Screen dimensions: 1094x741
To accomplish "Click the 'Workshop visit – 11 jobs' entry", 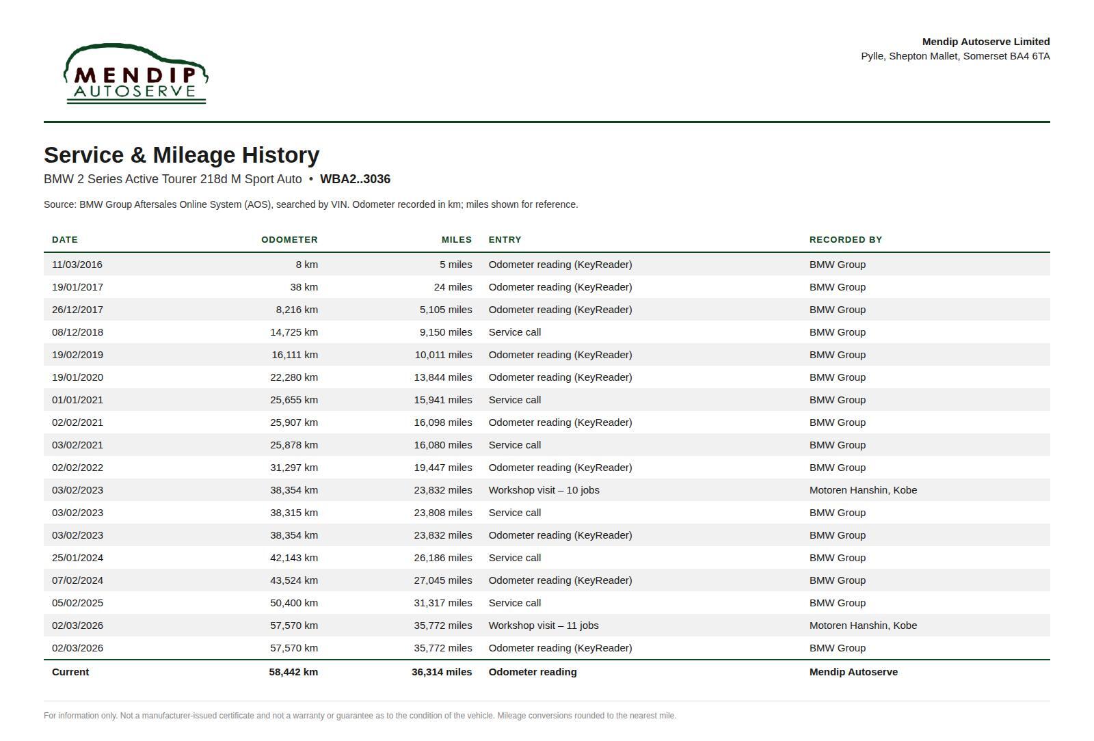I will [x=544, y=625].
